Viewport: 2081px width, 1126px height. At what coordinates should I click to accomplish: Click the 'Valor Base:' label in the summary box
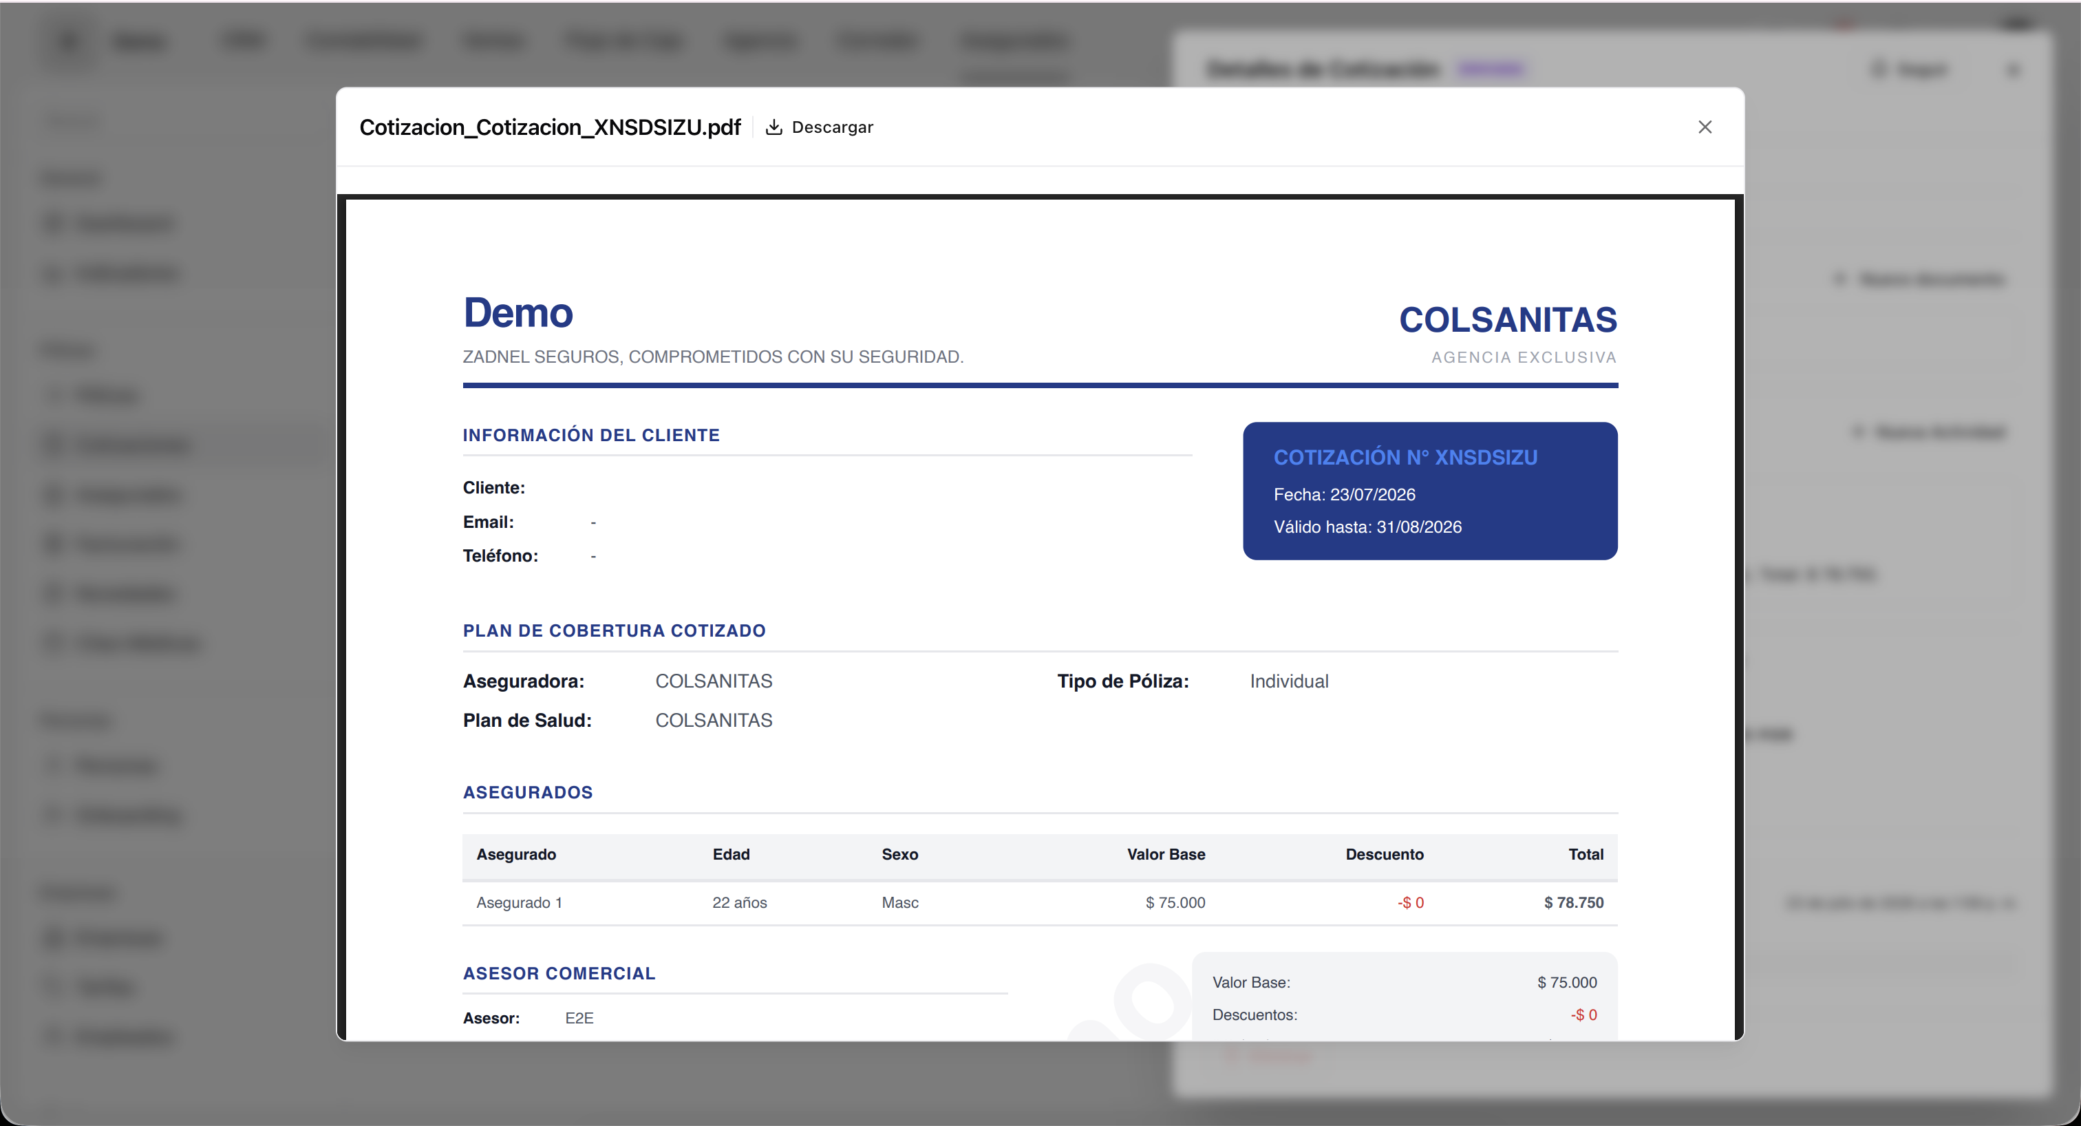point(1251,982)
